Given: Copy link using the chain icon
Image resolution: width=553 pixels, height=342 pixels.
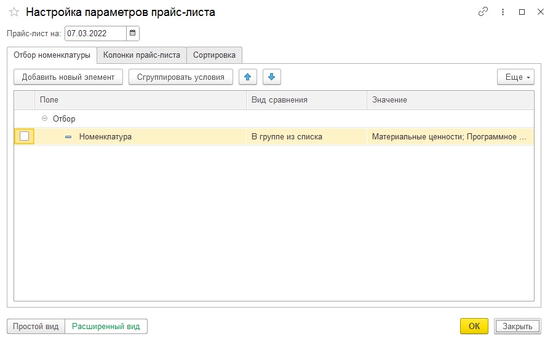Looking at the screenshot, I should [x=483, y=12].
